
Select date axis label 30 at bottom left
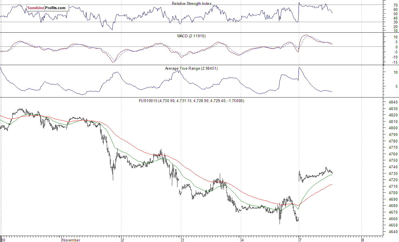[x=3, y=240]
